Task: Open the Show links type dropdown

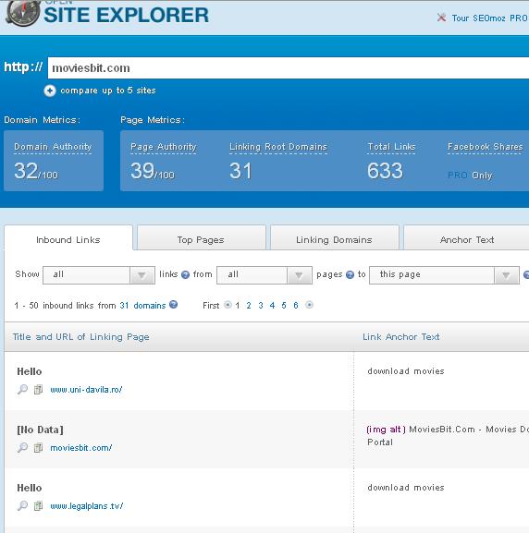Action: pos(99,275)
